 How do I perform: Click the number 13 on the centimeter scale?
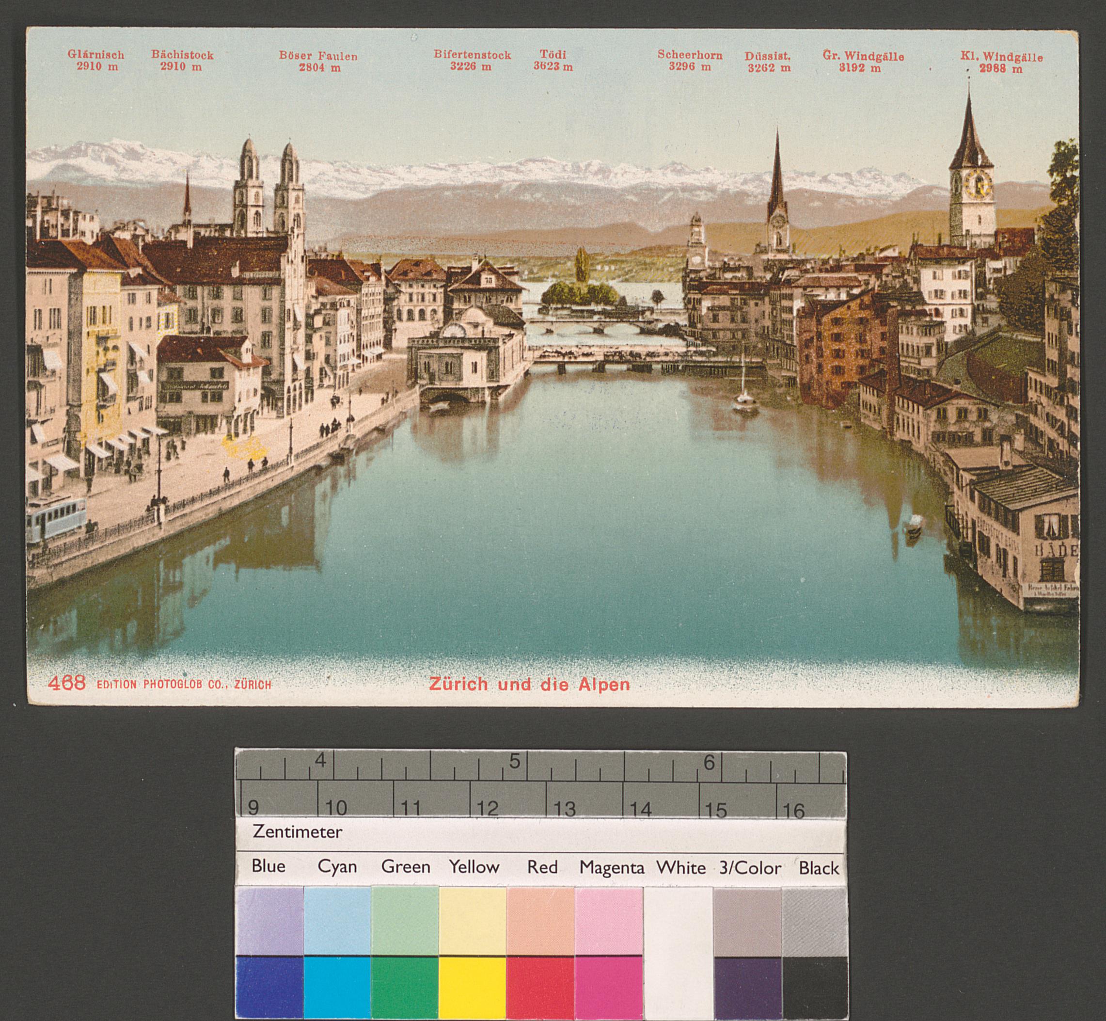(x=565, y=809)
